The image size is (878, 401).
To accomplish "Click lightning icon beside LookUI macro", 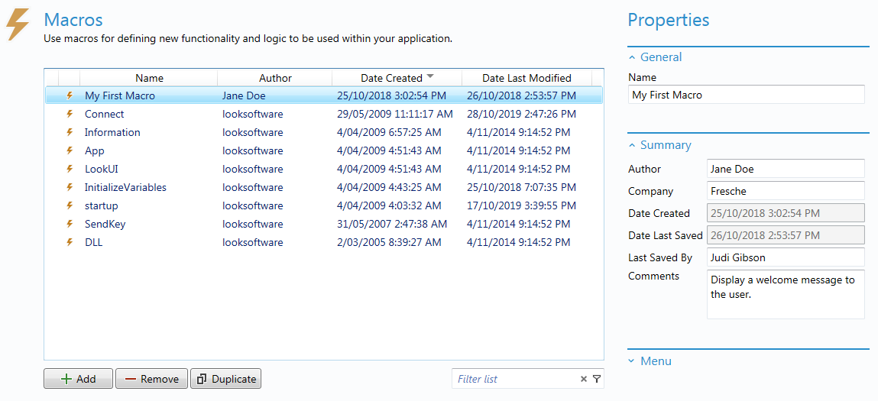I will pyautogui.click(x=70, y=169).
